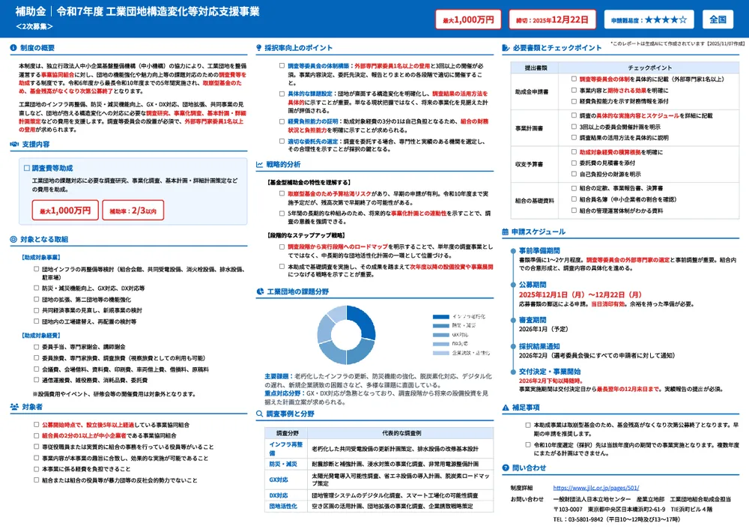Click the 全国 region badge in header

718,19
